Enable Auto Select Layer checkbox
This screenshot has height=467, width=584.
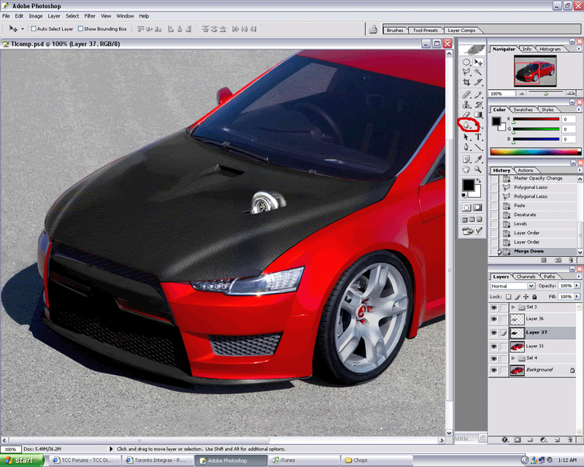34,29
